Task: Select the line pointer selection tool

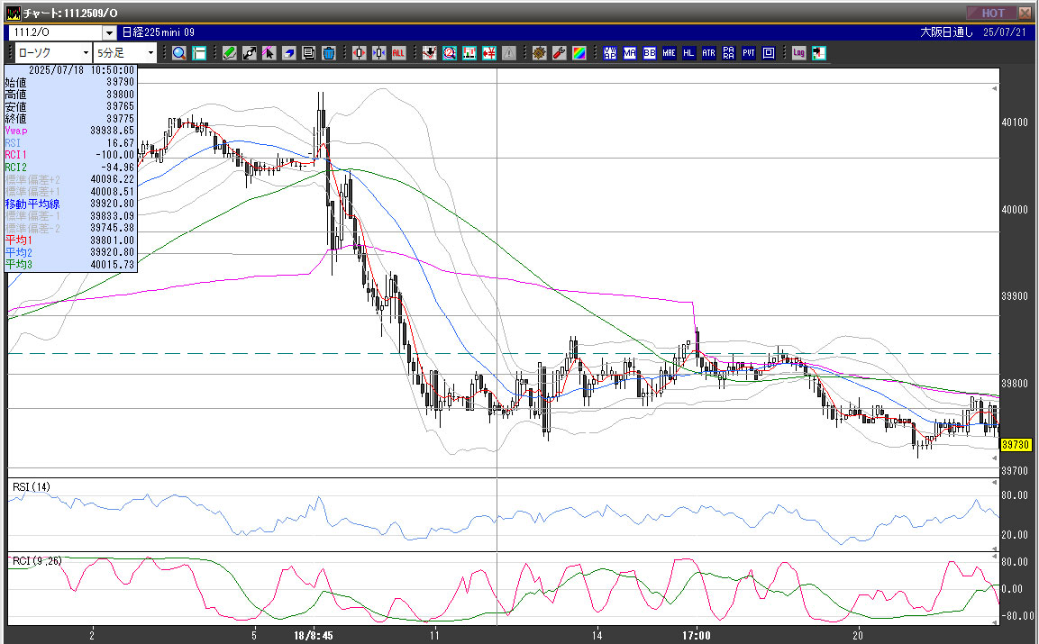Action: pyautogui.click(x=269, y=53)
